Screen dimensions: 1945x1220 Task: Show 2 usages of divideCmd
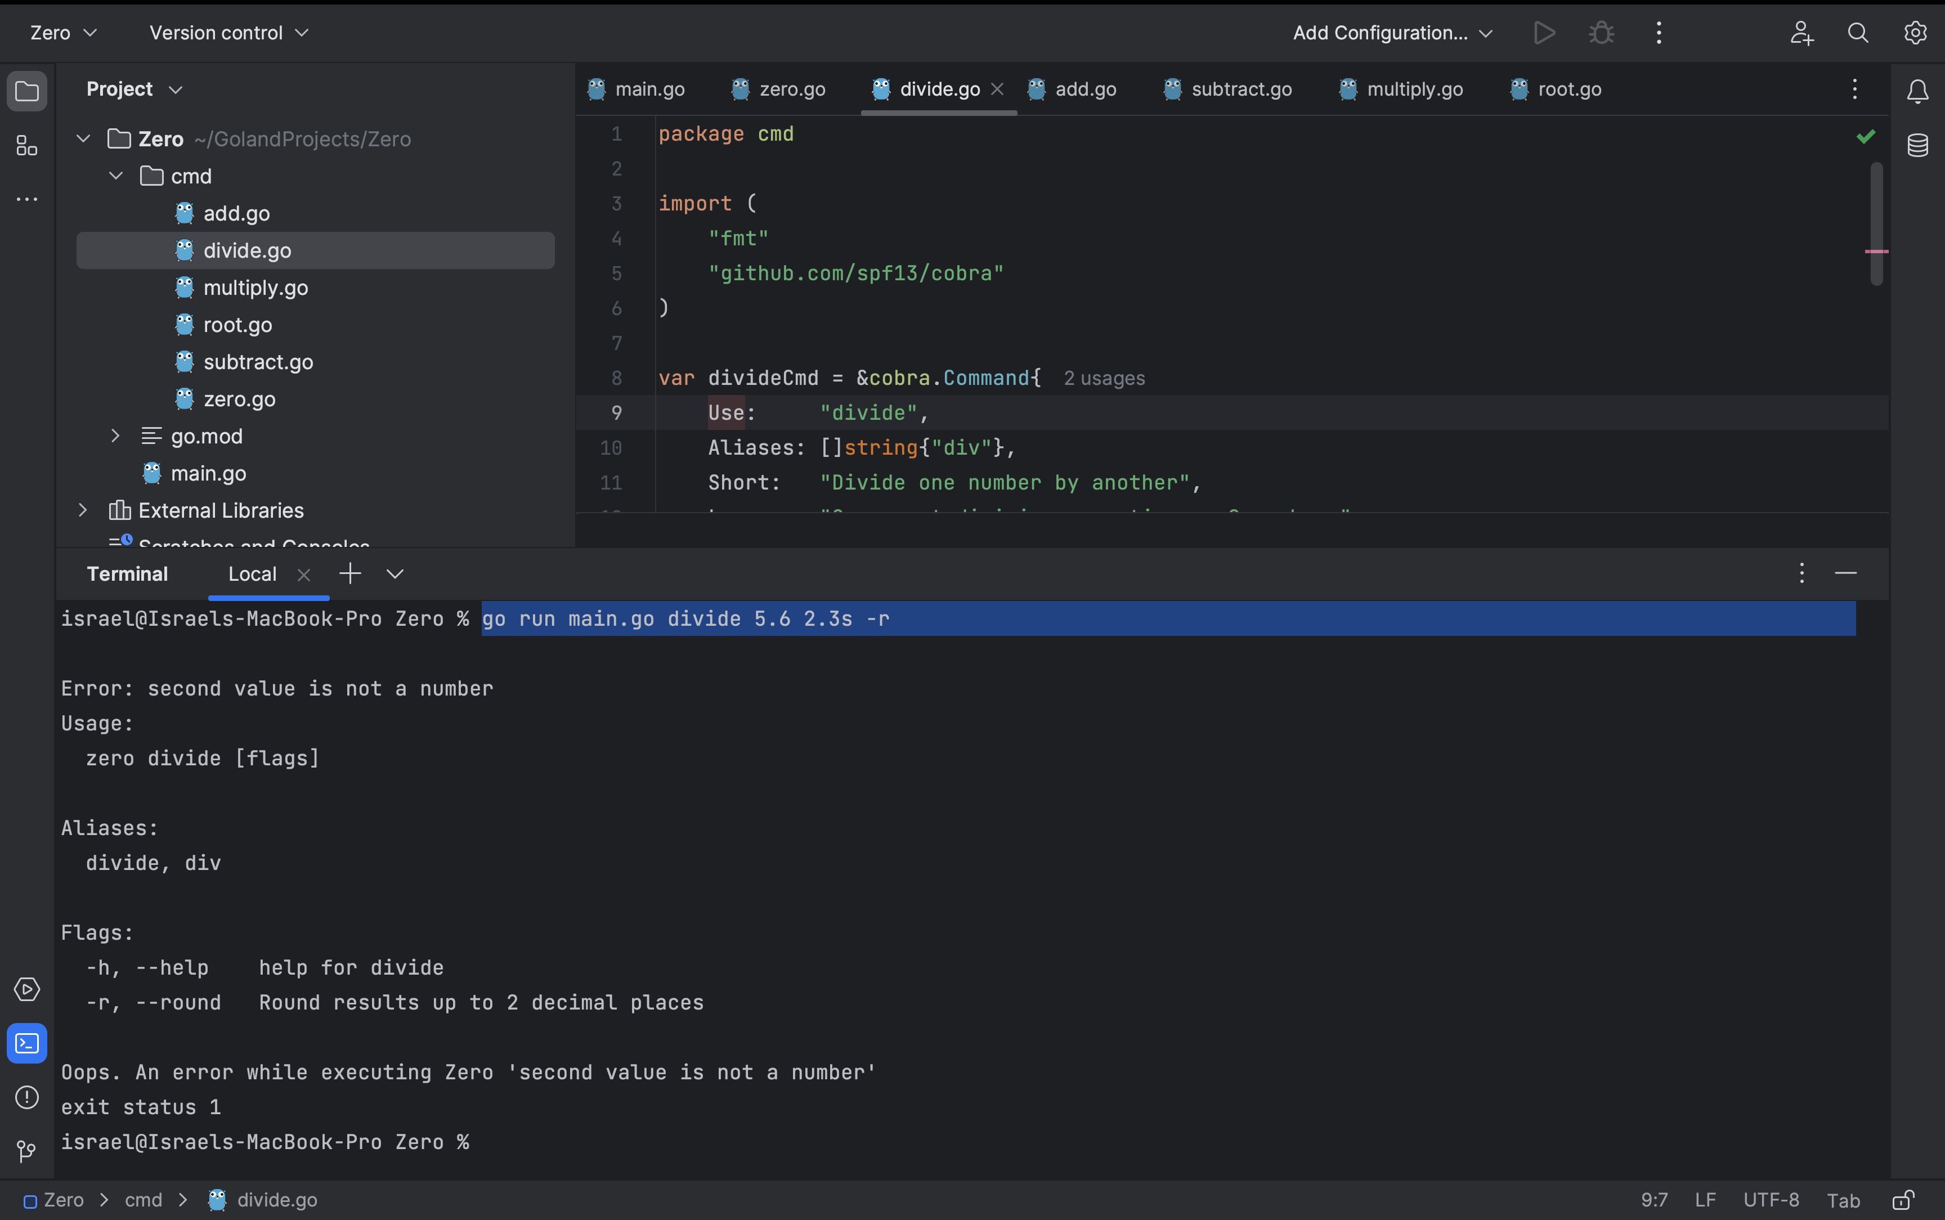1103,378
